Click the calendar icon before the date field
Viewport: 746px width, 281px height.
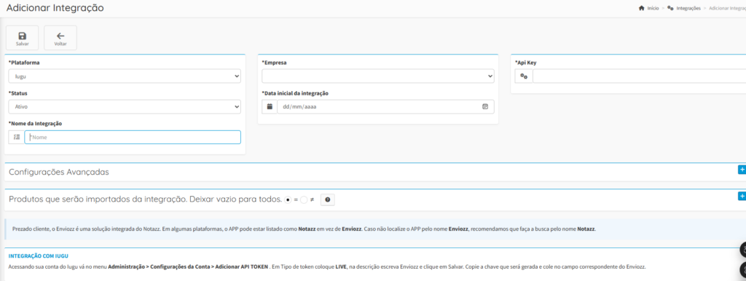(x=270, y=107)
